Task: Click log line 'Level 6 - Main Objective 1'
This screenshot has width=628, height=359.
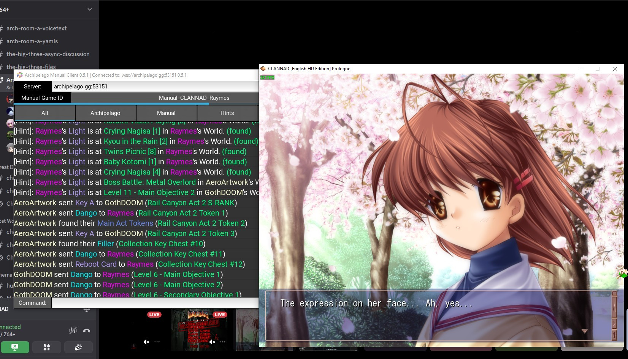Action: pos(118,274)
